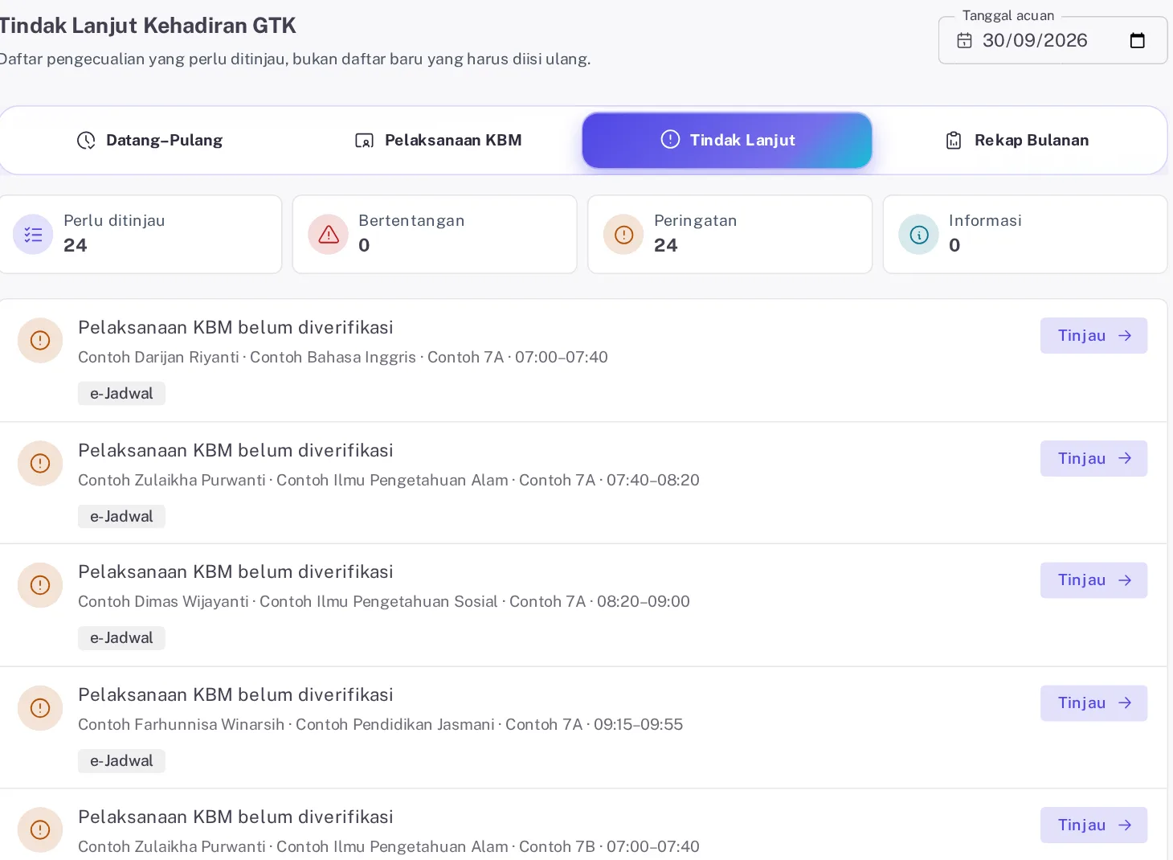This screenshot has width=1173, height=860.
Task: Open the calendar picker in the date field
Action: click(1137, 41)
